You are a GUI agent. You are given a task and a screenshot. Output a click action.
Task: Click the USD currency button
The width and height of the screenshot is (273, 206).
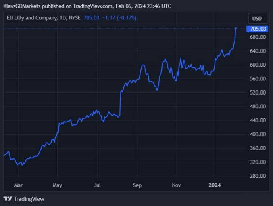[258, 18]
